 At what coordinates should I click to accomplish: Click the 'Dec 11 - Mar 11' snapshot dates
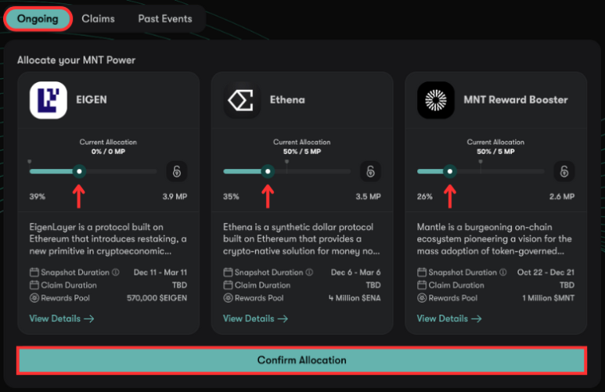click(160, 272)
